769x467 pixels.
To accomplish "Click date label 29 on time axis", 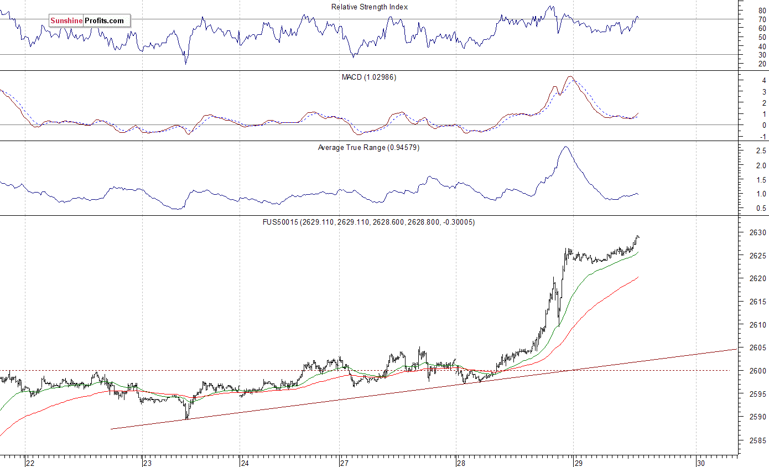I will (578, 462).
